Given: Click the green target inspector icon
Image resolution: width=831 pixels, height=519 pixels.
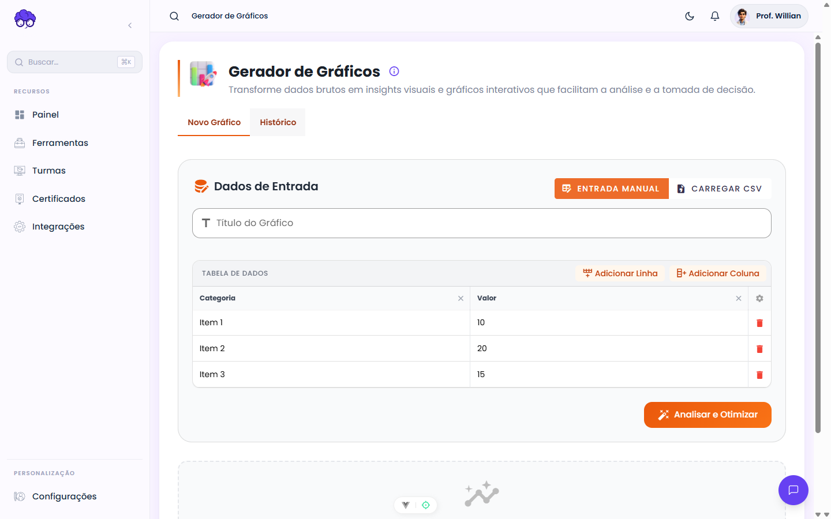Looking at the screenshot, I should pos(426,505).
